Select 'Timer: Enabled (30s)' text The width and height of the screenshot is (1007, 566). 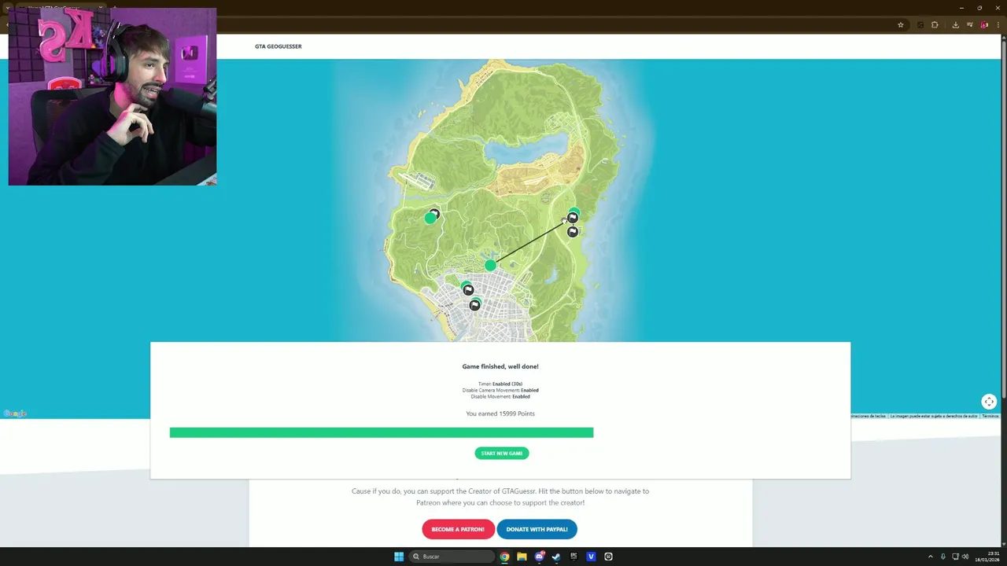click(x=500, y=384)
